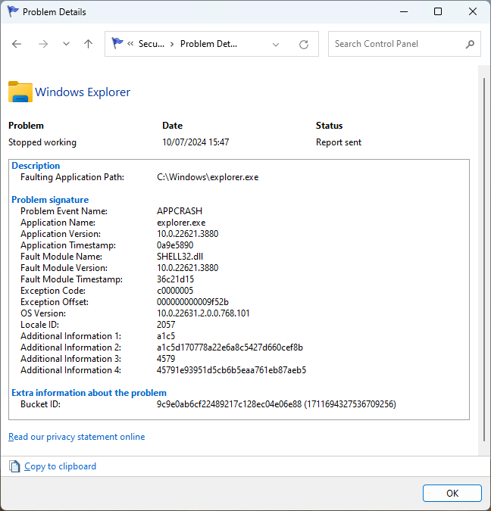
Task: Click the search magnifier icon
Action: (470, 44)
